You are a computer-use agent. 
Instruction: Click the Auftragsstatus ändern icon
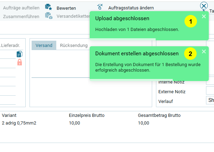tap(100, 7)
